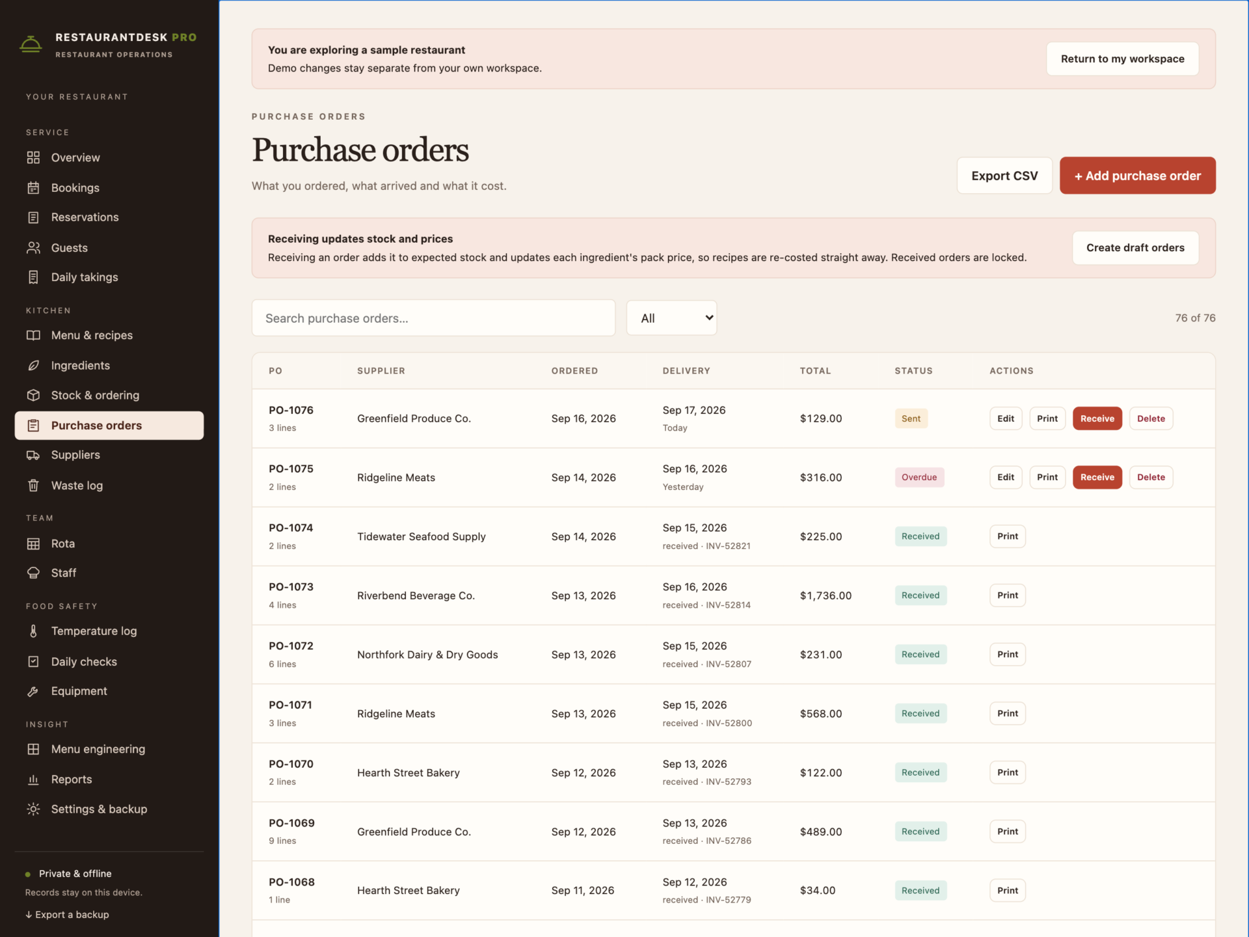The width and height of the screenshot is (1249, 937).
Task: Click the PO-1072 order number
Action: pos(291,646)
